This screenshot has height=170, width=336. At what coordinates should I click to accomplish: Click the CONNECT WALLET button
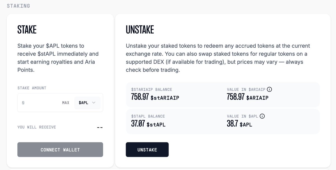60,150
